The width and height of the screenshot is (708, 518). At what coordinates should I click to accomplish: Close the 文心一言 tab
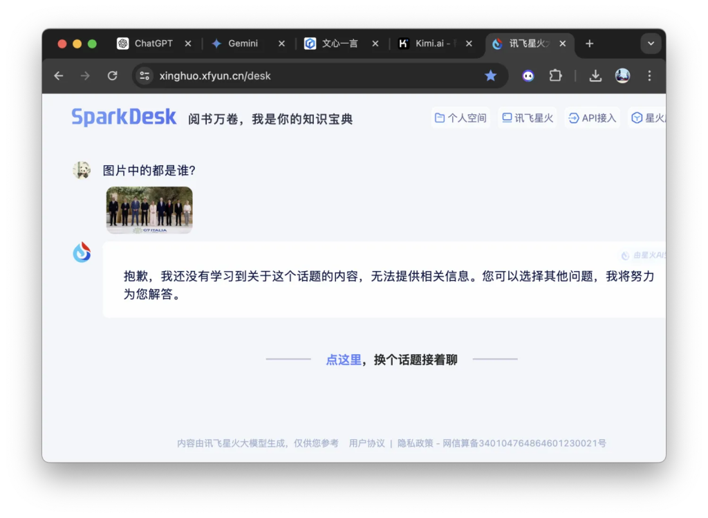click(375, 44)
